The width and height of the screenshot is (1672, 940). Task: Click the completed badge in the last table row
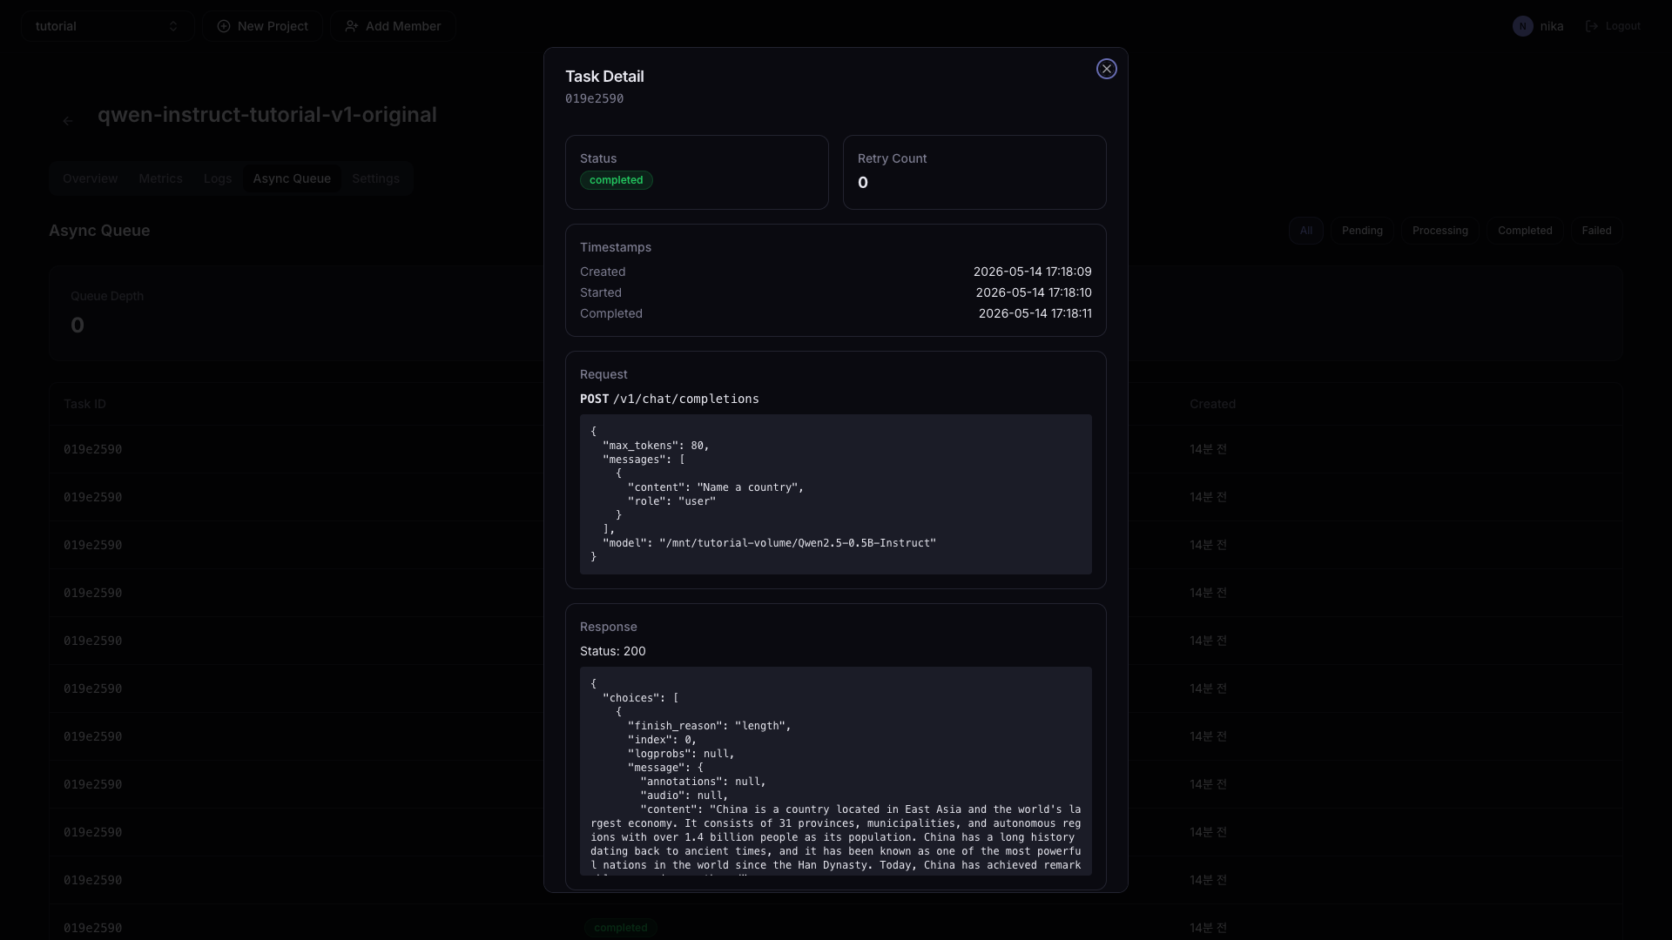(x=620, y=928)
